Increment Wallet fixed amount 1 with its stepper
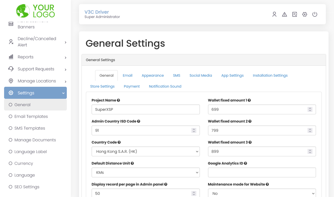 click(310, 108)
